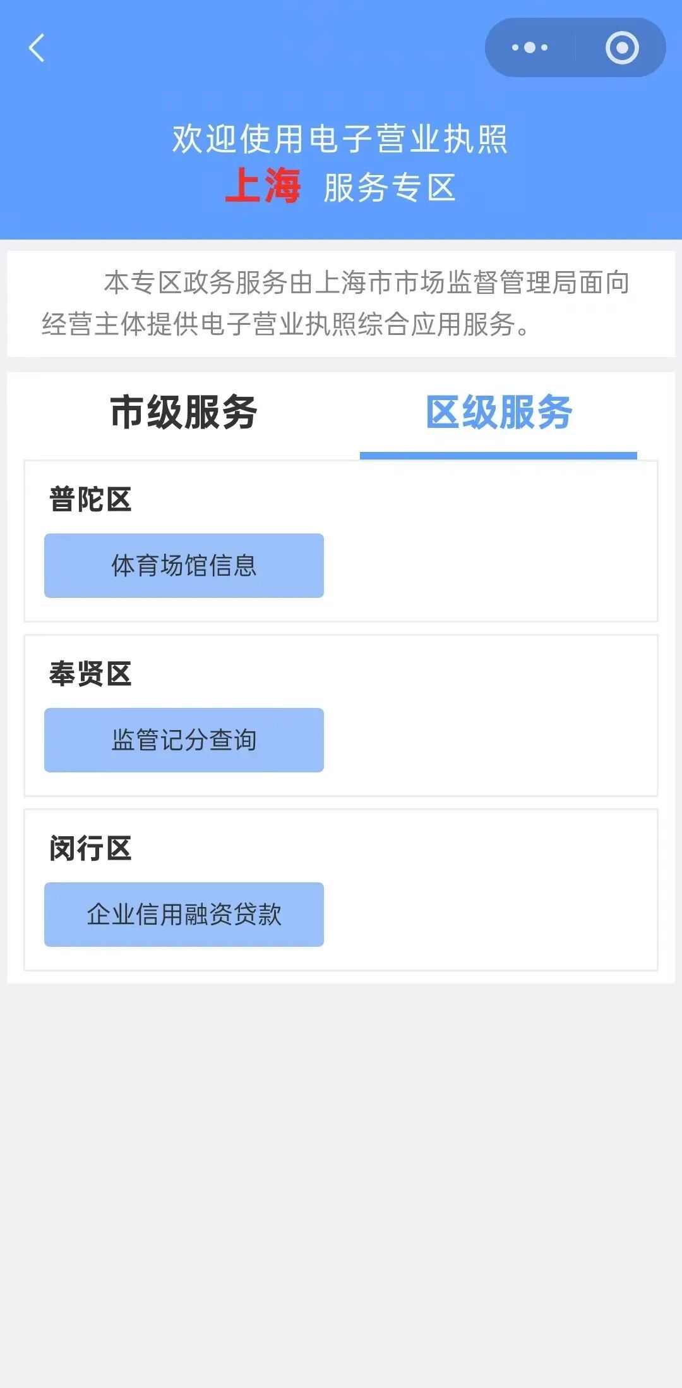The height and width of the screenshot is (1388, 682).
Task: Tap the red 上海 city label
Action: 263,186
